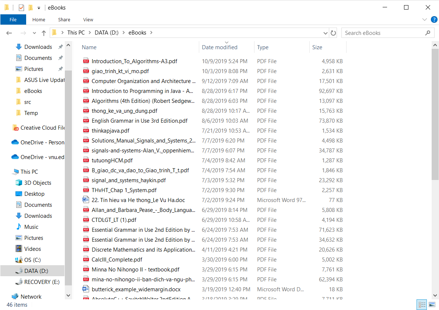Open OneDrive - vnu.edu in sidebar

coord(38,157)
